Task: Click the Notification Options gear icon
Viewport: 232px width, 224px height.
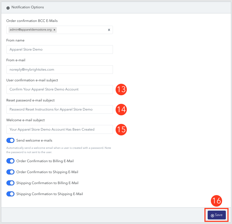Action: pyautogui.click(x=8, y=8)
